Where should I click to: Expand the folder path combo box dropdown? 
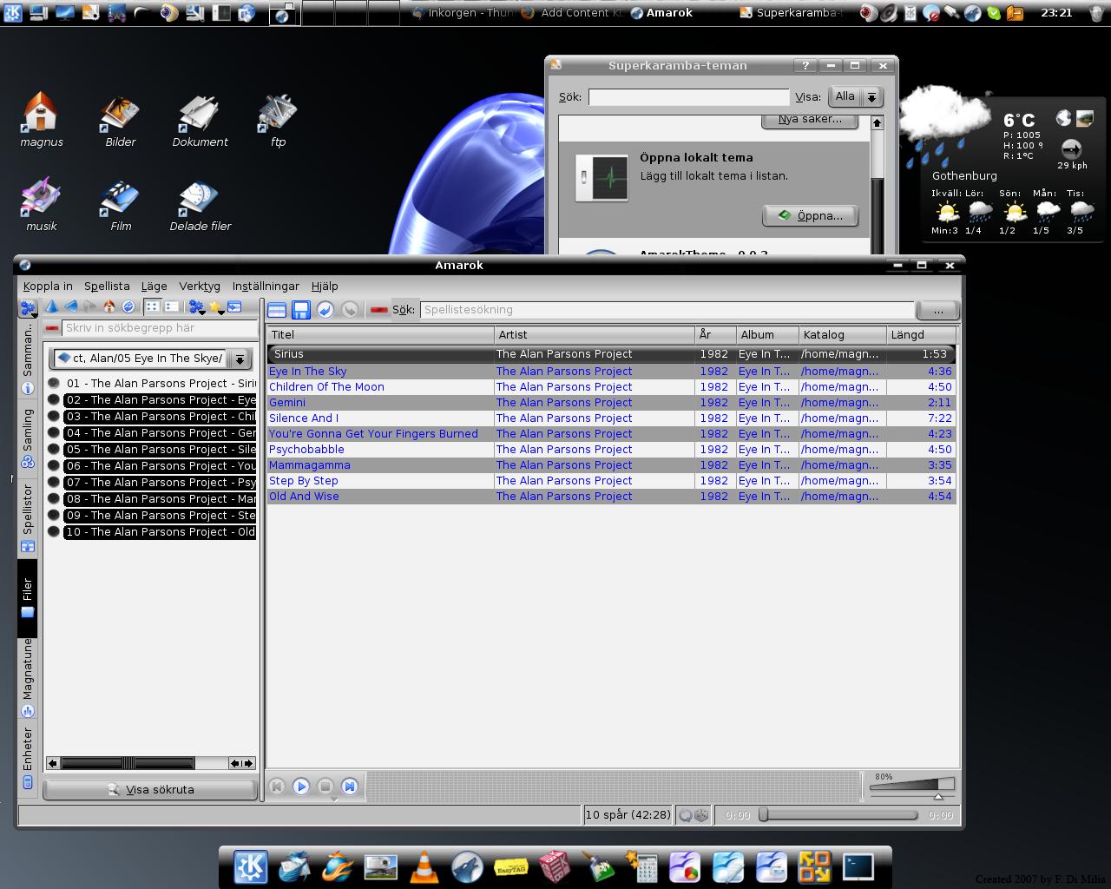(240, 358)
